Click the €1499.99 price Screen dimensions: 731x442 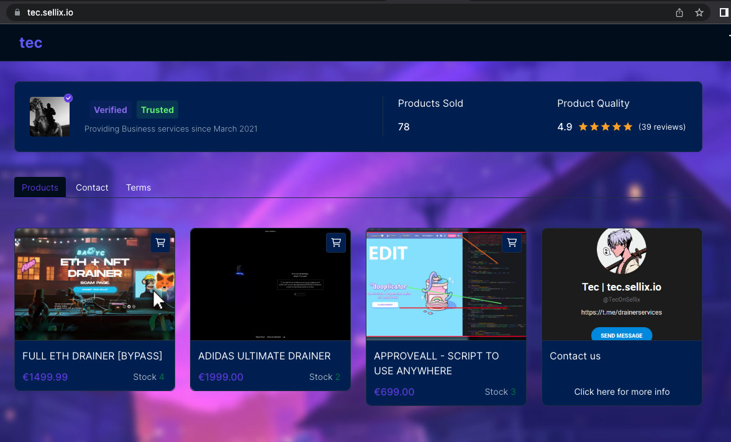[x=45, y=377]
